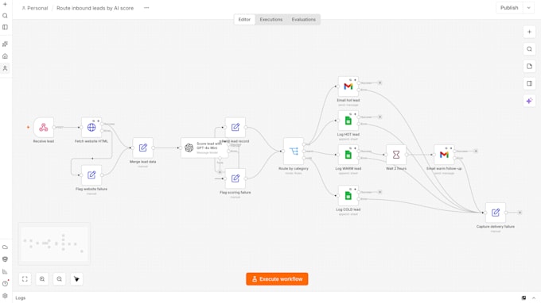Open the help icon in sidebar
The width and height of the screenshot is (541, 303).
5,284
